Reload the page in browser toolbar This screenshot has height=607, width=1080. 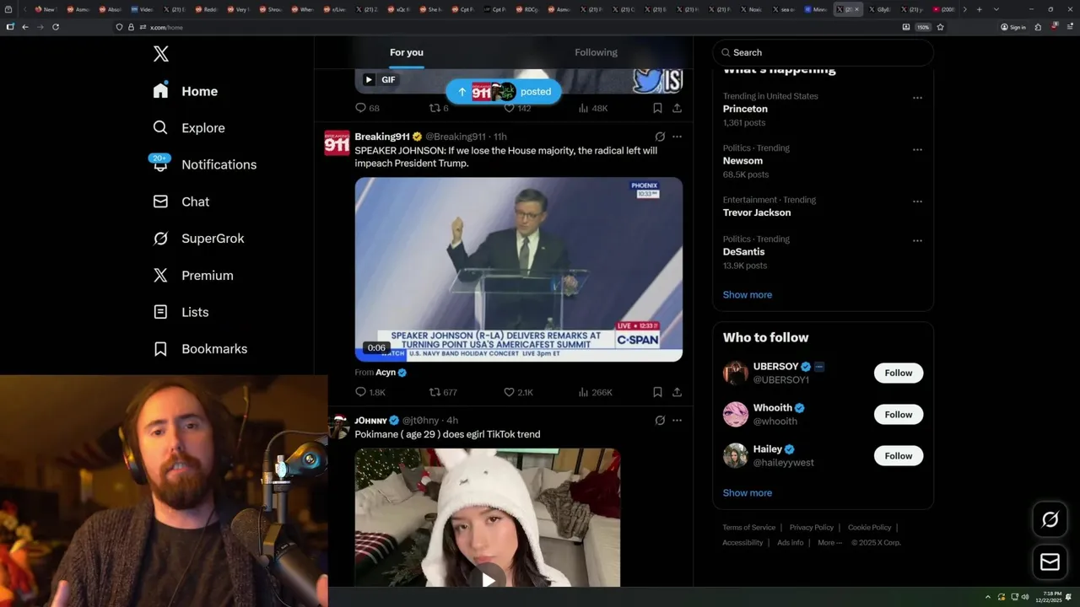56,27
